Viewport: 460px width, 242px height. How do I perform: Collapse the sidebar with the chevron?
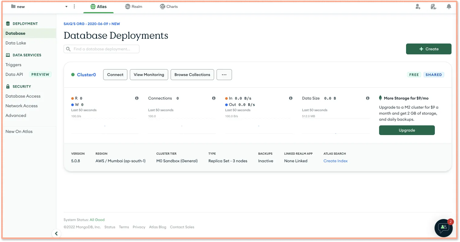56,234
